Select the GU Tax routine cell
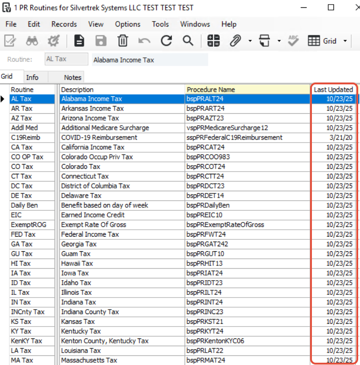Image resolution: width=360 pixels, height=365 pixels. tap(32, 254)
